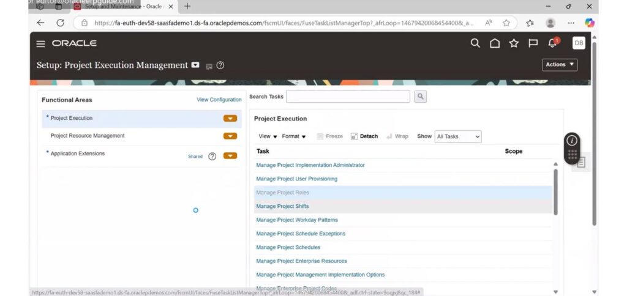This screenshot has width=627, height=296.
Task: Open the Oracle navigator hamburger menu
Action: [x=41, y=43]
